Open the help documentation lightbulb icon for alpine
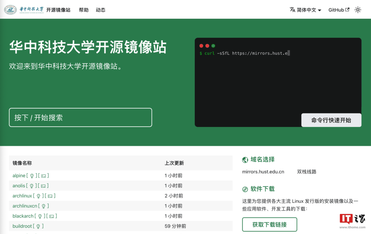371x234 pixels. pyautogui.click(x=32, y=175)
